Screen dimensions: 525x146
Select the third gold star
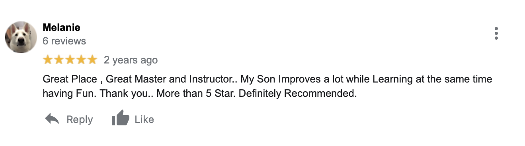coord(70,60)
